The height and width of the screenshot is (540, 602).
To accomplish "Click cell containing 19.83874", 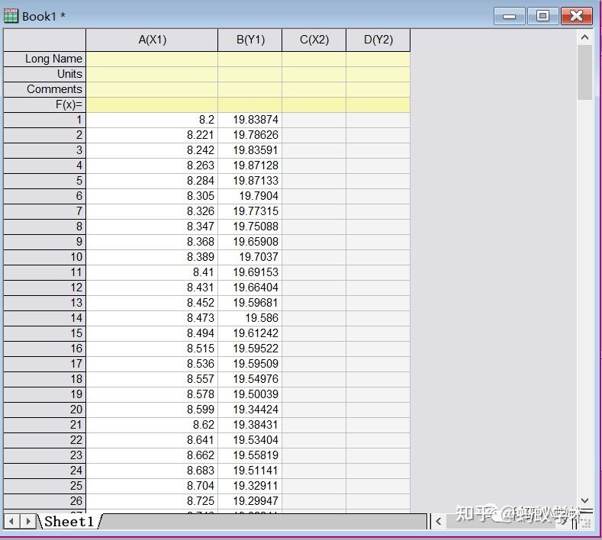I will tap(250, 120).
